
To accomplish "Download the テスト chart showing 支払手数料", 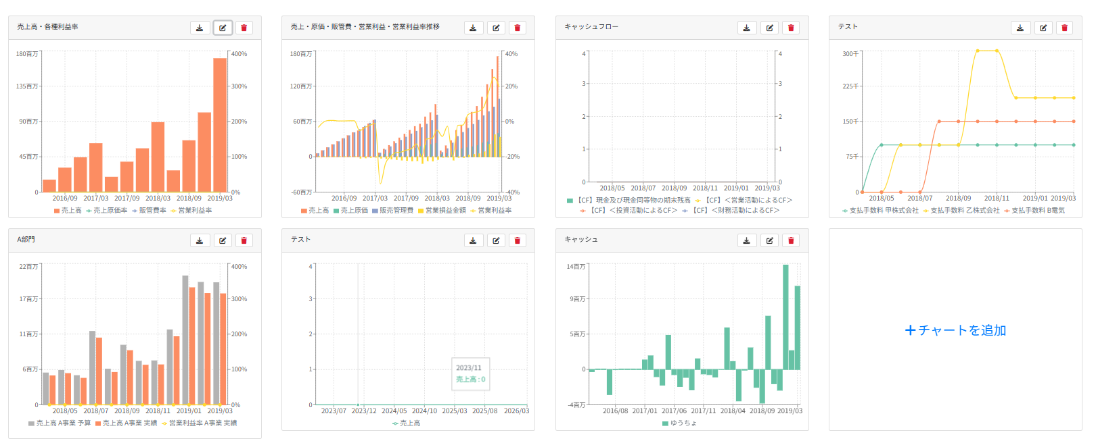I will (x=1020, y=28).
